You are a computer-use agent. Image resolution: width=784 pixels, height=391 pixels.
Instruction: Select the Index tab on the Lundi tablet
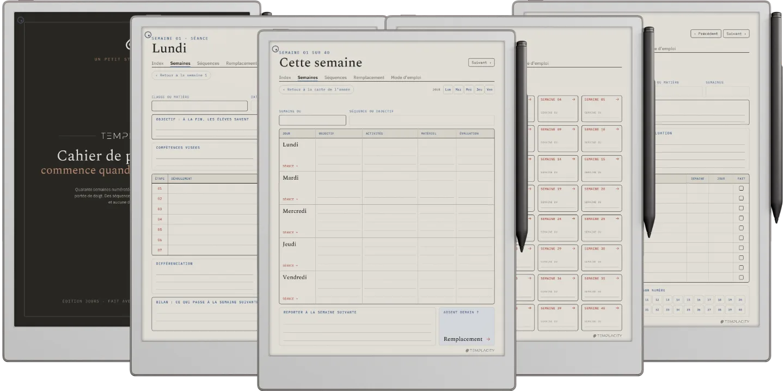tap(157, 64)
